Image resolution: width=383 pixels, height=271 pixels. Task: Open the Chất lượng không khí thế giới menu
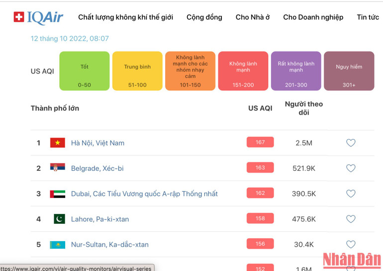click(x=125, y=17)
